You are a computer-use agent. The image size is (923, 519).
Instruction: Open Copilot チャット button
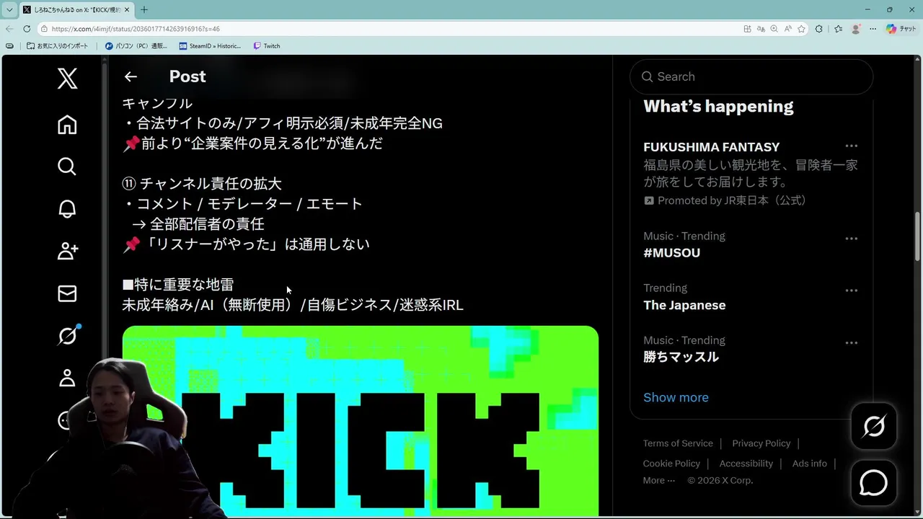click(901, 29)
